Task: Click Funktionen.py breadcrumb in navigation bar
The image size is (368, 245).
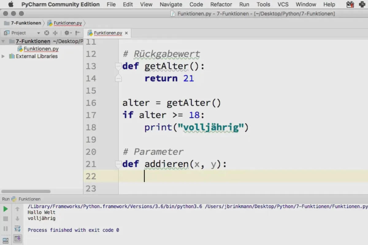Action: tap(68, 23)
